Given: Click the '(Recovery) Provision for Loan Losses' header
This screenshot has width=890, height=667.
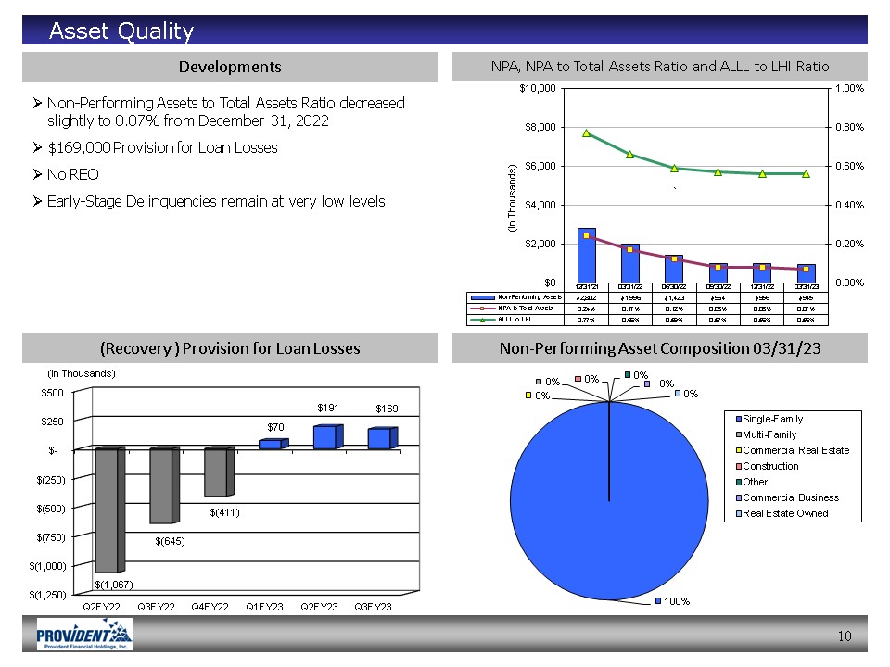Looking at the screenshot, I should pyautogui.click(x=230, y=348).
